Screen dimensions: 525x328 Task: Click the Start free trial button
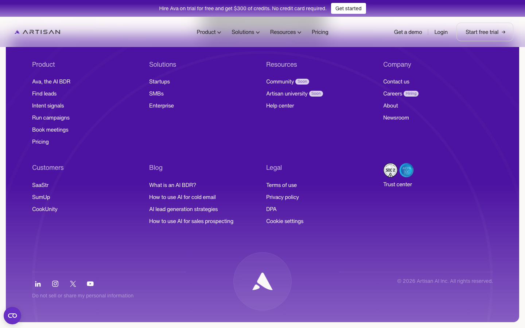point(485,32)
